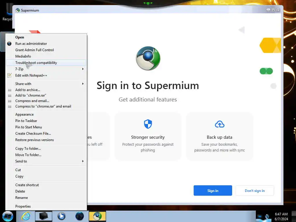Click the Back up data card

(x=220, y=136)
